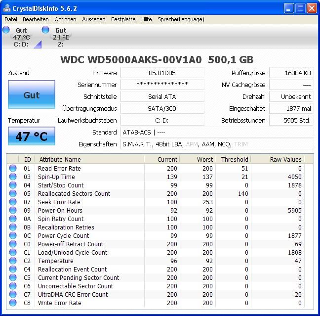320x316 pixels.
Task: Click status orb for Power-On Hours
Action: 13,210
